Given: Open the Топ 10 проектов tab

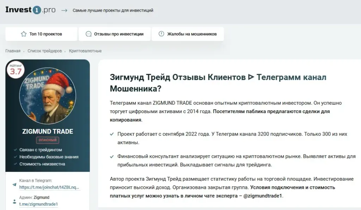Looking at the screenshot, I should tap(41, 34).
